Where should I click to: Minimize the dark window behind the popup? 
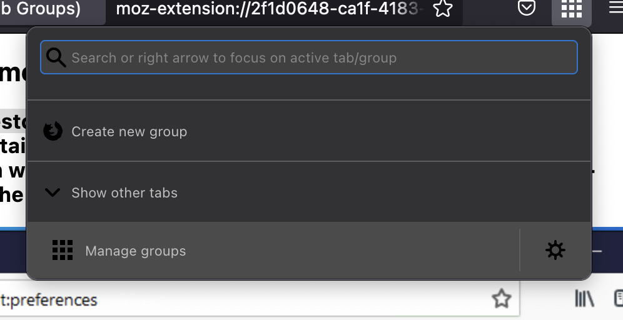597,251
